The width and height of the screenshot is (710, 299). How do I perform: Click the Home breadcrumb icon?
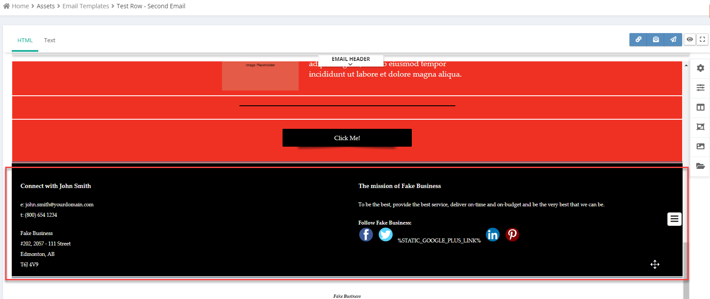point(6,6)
